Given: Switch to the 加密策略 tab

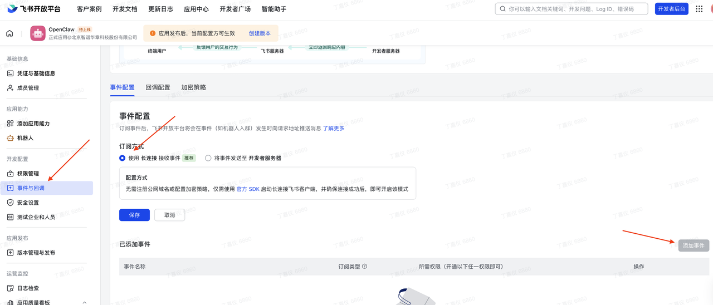Looking at the screenshot, I should (193, 87).
